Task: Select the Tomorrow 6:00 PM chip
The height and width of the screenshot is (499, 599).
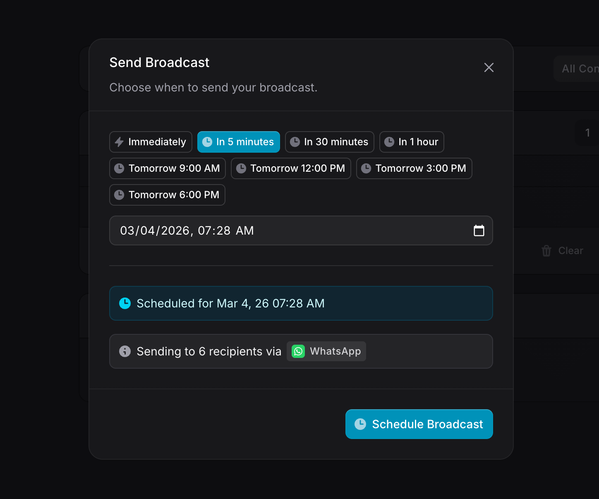Action: 167,195
